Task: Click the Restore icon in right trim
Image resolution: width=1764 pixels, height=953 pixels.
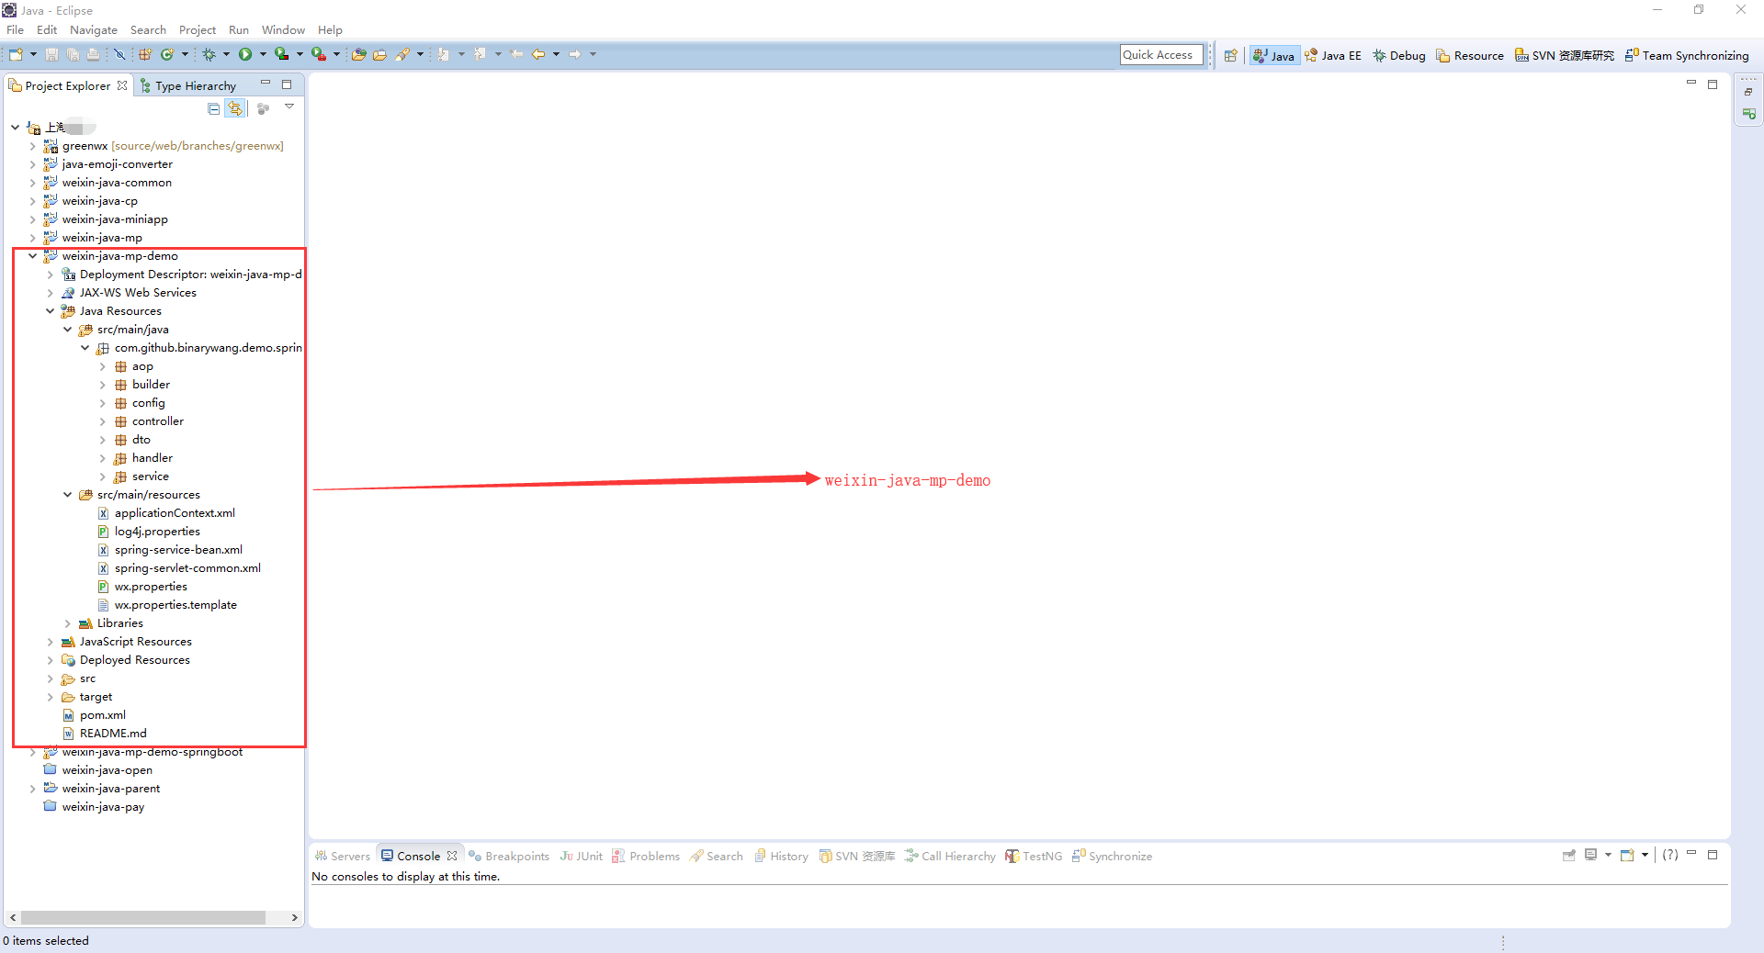Action: (x=1748, y=92)
